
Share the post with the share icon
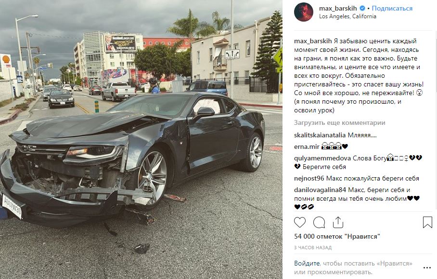[x=338, y=222]
